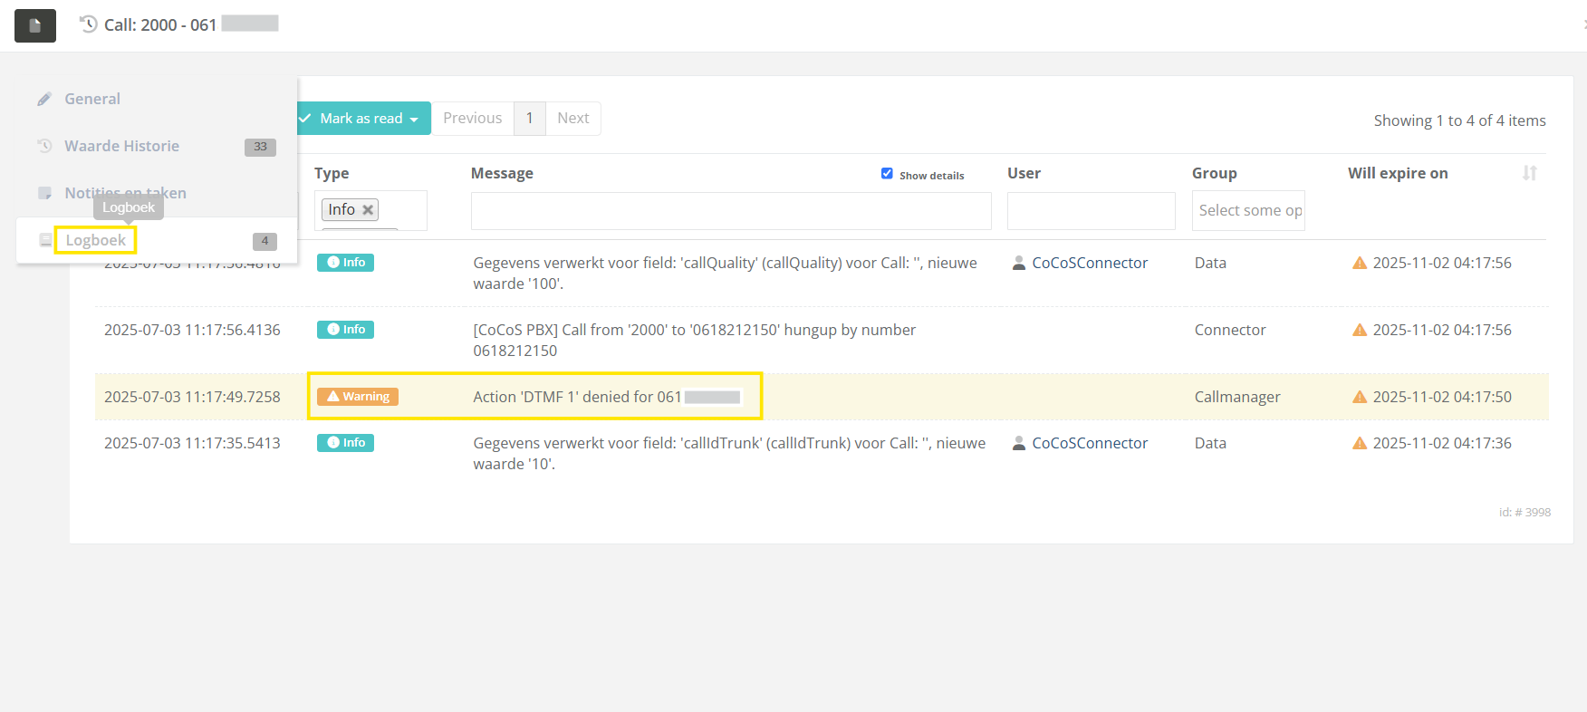The image size is (1587, 712).
Task: Open the General menu item
Action: click(91, 99)
